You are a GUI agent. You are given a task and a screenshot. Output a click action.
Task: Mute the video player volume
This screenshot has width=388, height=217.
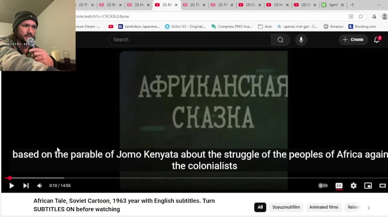pyautogui.click(x=40, y=186)
